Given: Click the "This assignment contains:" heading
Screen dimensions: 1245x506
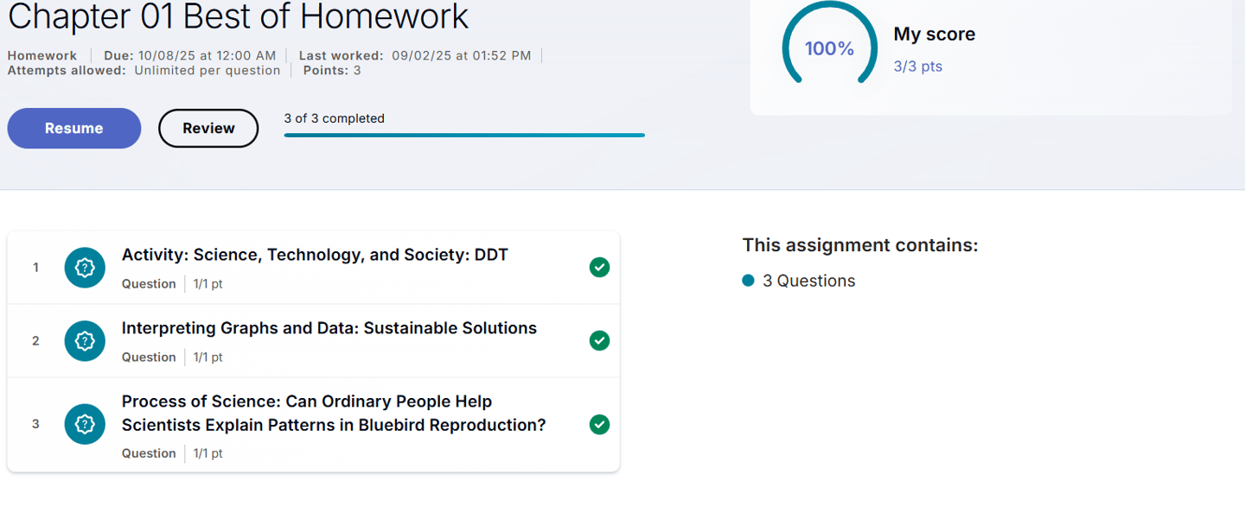Looking at the screenshot, I should 859,245.
